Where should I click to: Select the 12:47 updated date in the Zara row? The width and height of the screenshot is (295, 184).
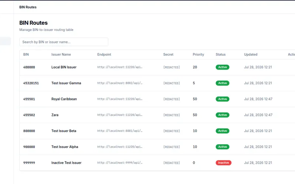(x=258, y=115)
